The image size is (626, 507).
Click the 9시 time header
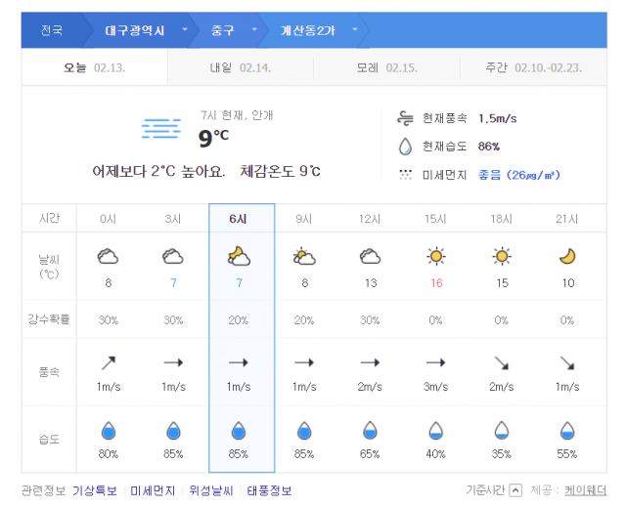(304, 219)
